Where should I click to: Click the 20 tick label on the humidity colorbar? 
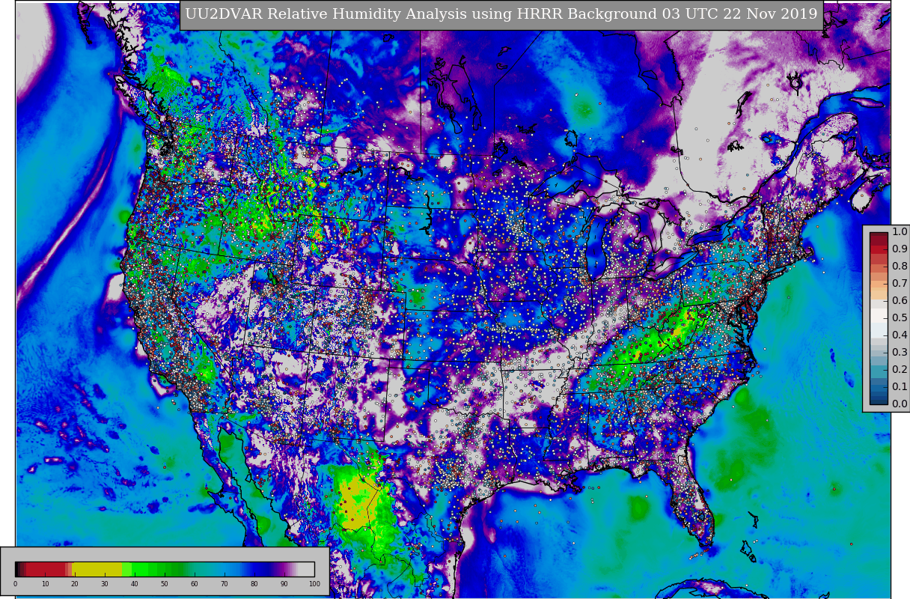click(x=75, y=584)
